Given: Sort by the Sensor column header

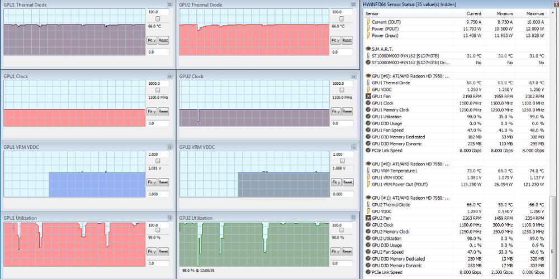Looking at the screenshot, I should [x=408, y=13].
